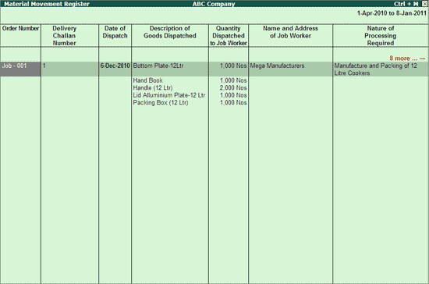
Task: Click the Delivery Challan Number column header
Action: [64, 36]
